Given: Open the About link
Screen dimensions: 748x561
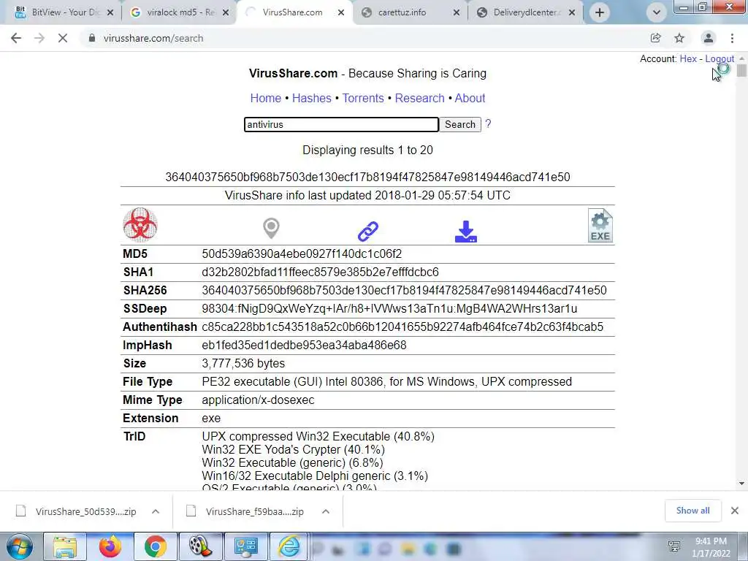Looking at the screenshot, I should [470, 99].
